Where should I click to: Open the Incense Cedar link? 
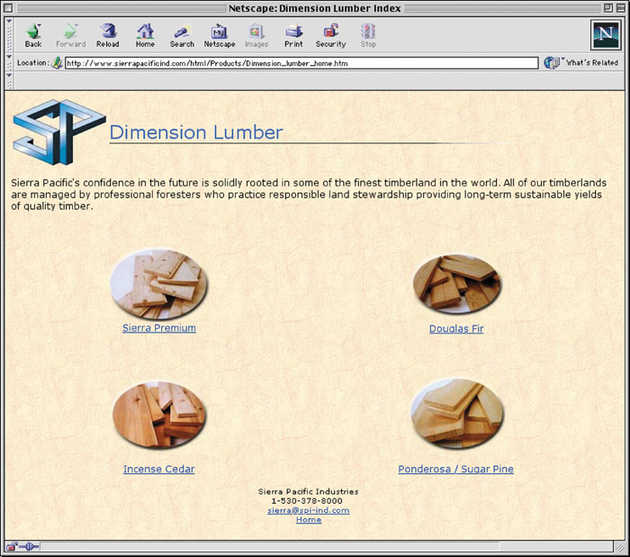coord(158,470)
